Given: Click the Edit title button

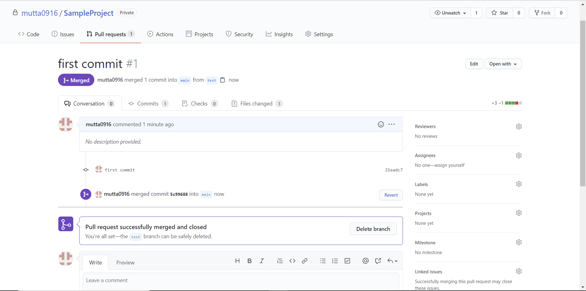Looking at the screenshot, I should pyautogui.click(x=474, y=64).
